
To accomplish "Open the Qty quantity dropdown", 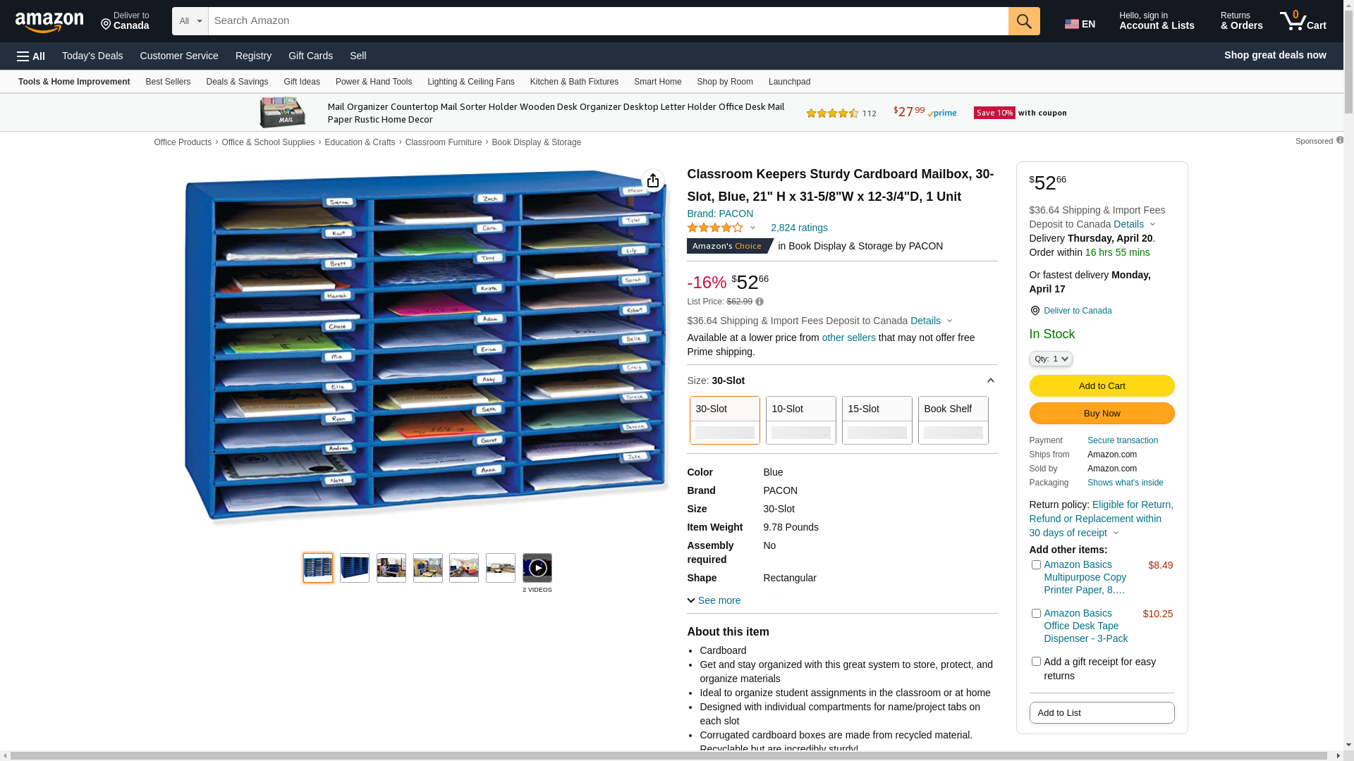I will (1051, 359).
